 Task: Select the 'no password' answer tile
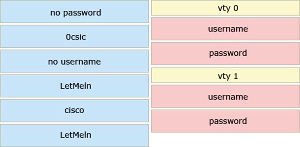[x=74, y=12]
